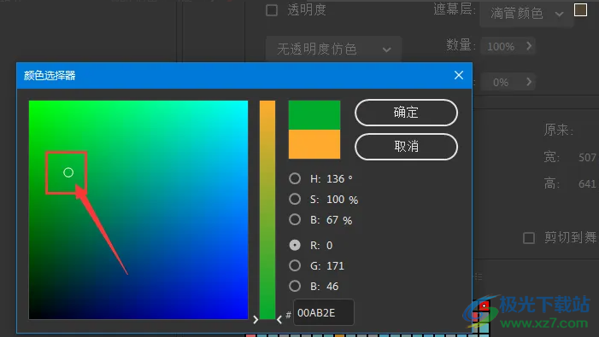Toggle the 透明度 checkbox
The width and height of the screenshot is (599, 337).
(272, 10)
